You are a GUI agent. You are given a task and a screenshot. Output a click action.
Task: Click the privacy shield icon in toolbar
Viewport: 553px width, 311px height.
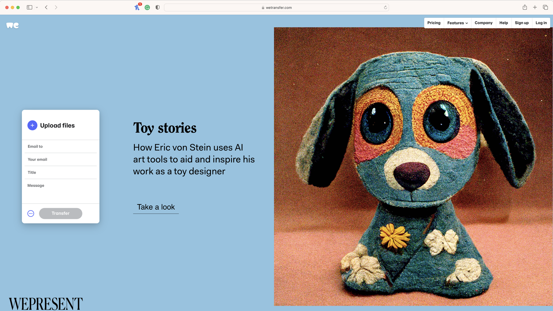click(x=157, y=7)
